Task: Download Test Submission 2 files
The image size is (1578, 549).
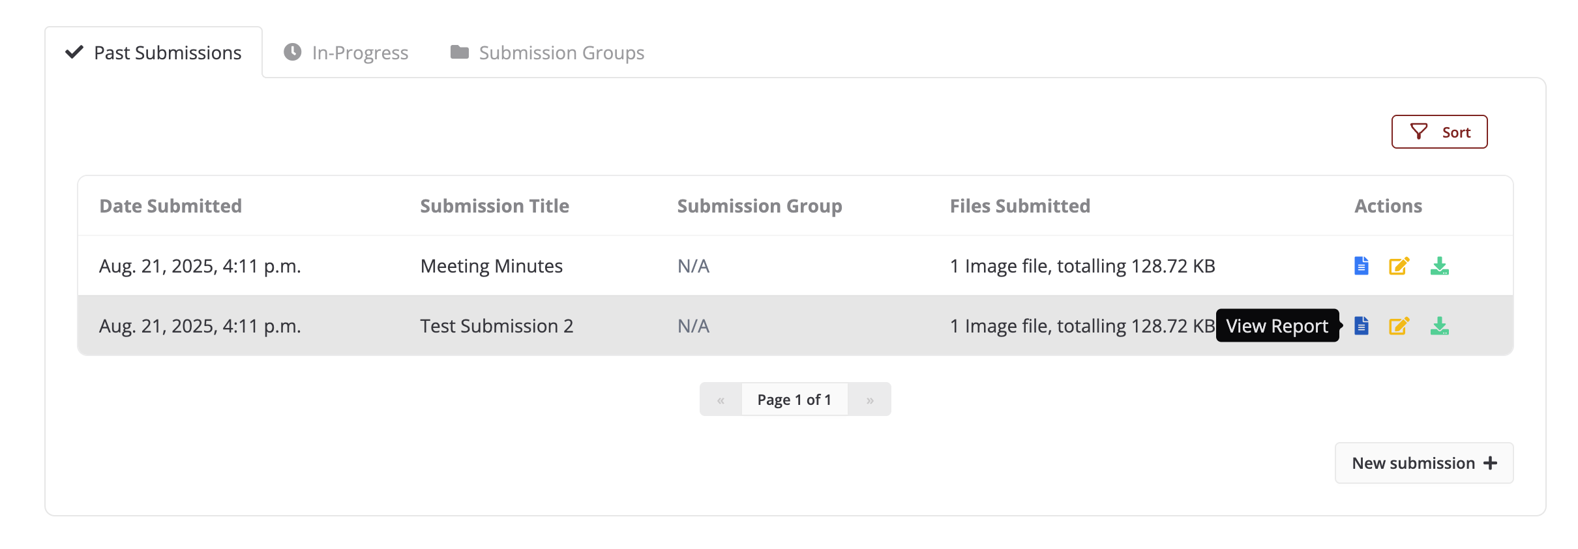Action: (x=1440, y=325)
